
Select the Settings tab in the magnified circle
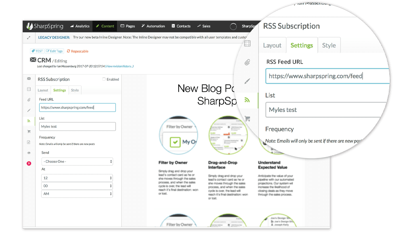point(302,45)
